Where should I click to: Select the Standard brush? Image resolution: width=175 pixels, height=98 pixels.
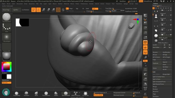point(27,94)
